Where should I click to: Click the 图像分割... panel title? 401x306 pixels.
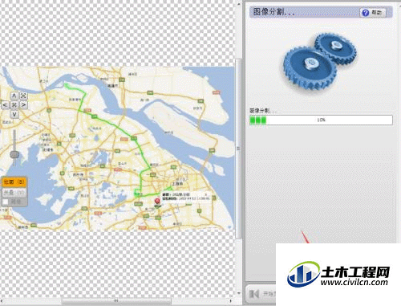[273, 12]
